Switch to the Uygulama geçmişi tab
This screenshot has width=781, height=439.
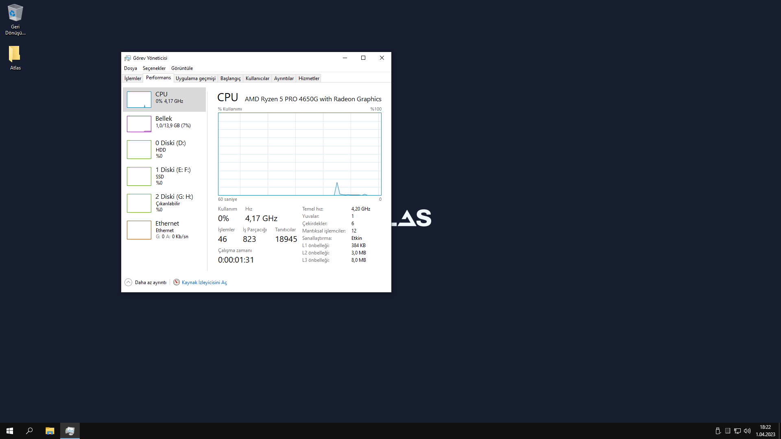(x=195, y=78)
